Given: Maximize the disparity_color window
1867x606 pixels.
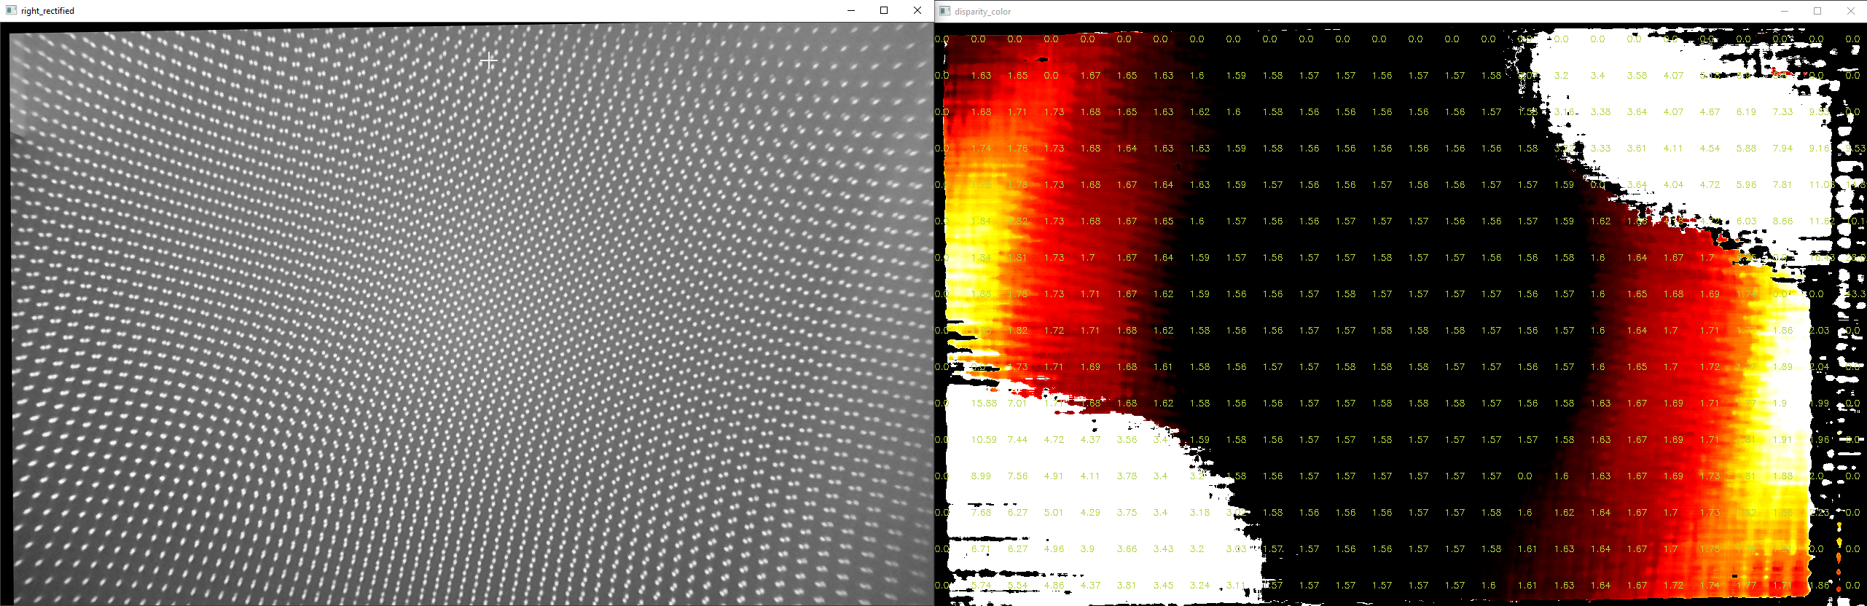Looking at the screenshot, I should (x=1817, y=11).
